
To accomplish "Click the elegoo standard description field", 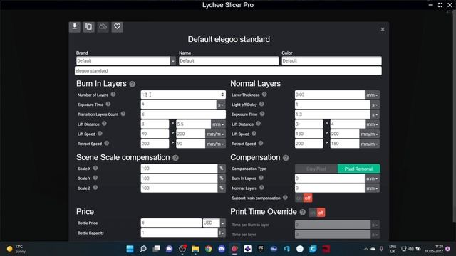I will coord(228,71).
